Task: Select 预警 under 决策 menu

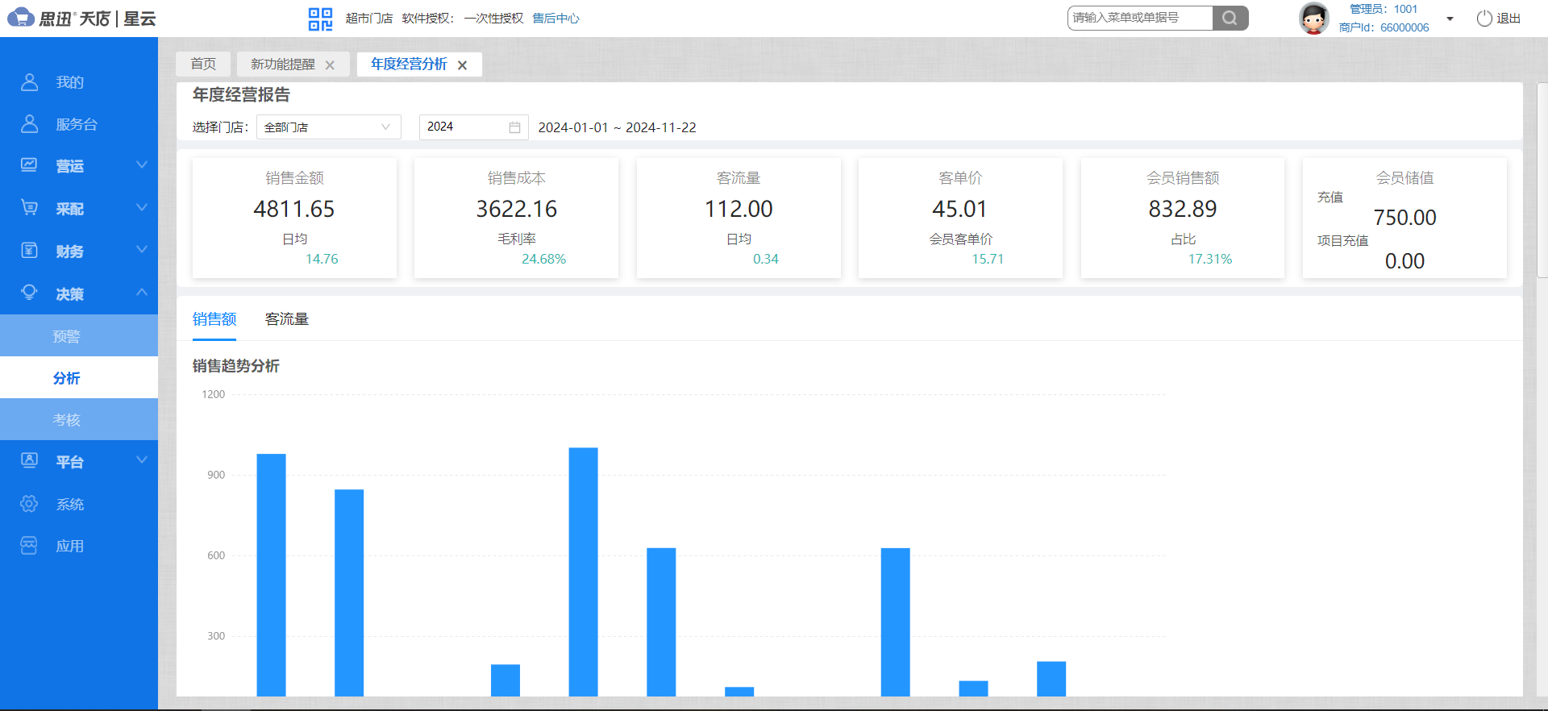Action: pos(66,336)
